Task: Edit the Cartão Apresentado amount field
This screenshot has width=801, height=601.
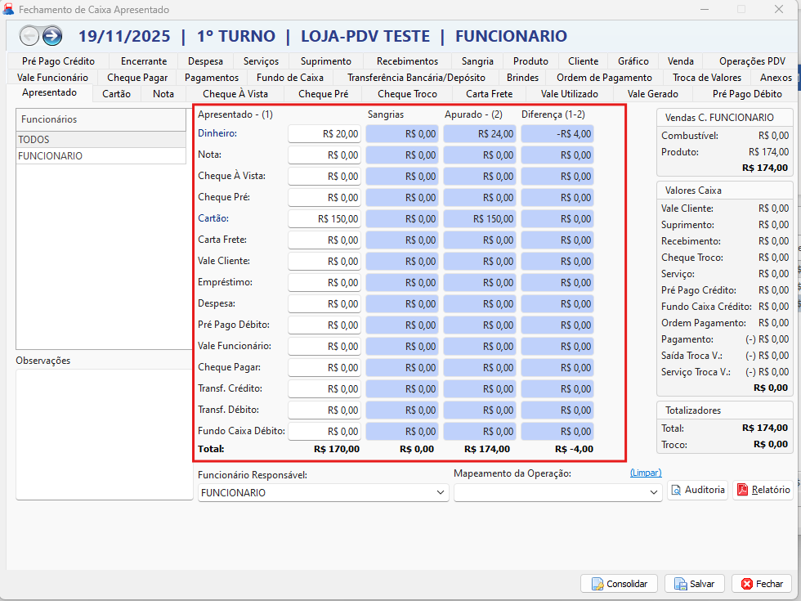Action: click(x=324, y=218)
